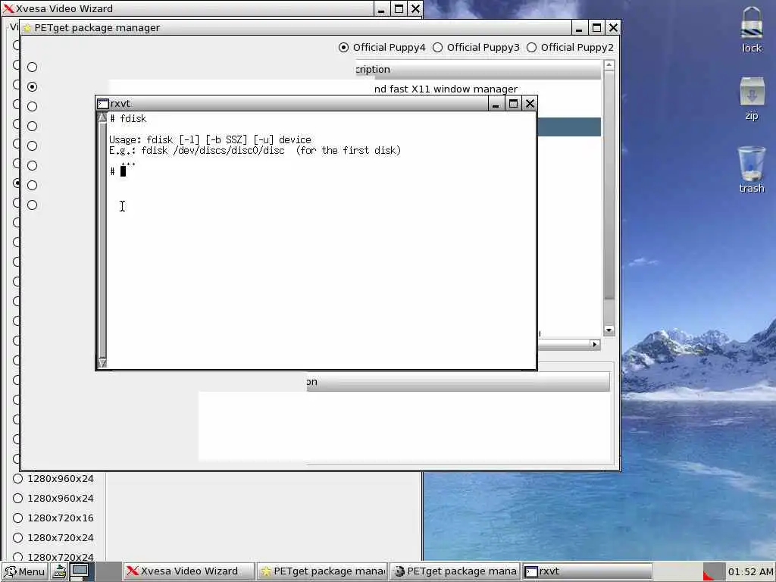Click PETget package list scrollbar up arrow
Viewport: 776px width, 582px height.
[x=609, y=65]
